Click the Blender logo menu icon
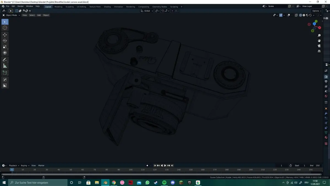The image size is (330, 186). [x=3, y=6]
